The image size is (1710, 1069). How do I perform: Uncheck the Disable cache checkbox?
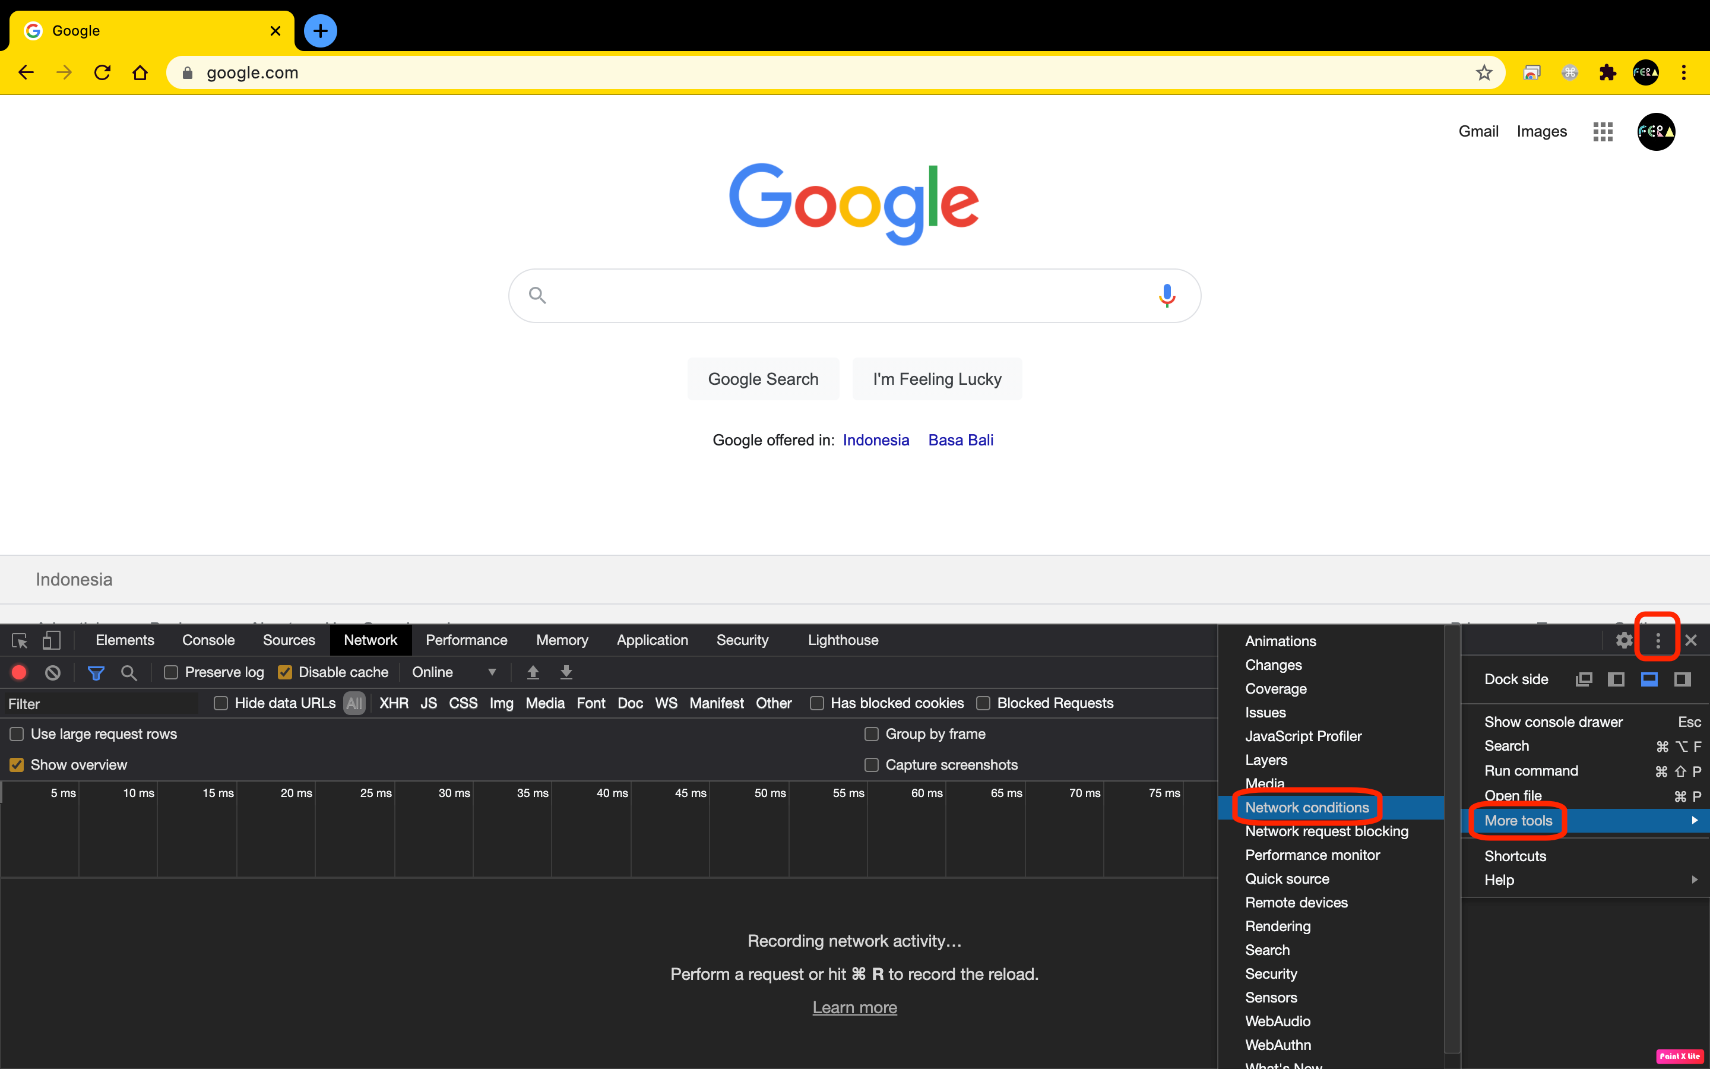(x=285, y=672)
